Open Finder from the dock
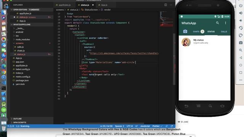Image resolution: width=244 pixels, height=137 pixels. coord(4,13)
